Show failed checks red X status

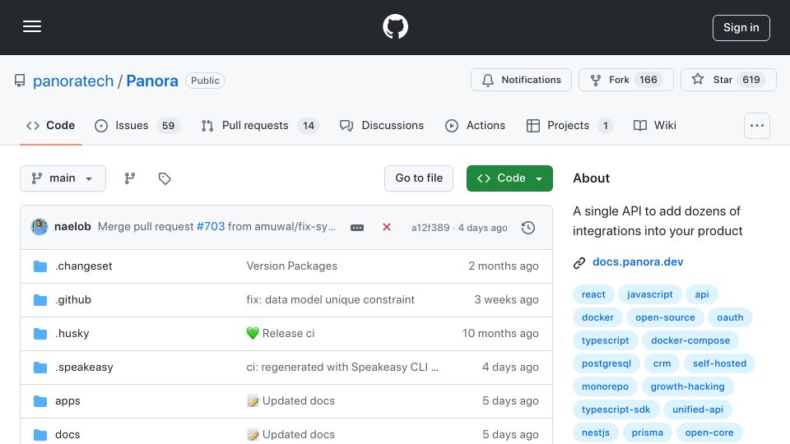pyautogui.click(x=387, y=227)
